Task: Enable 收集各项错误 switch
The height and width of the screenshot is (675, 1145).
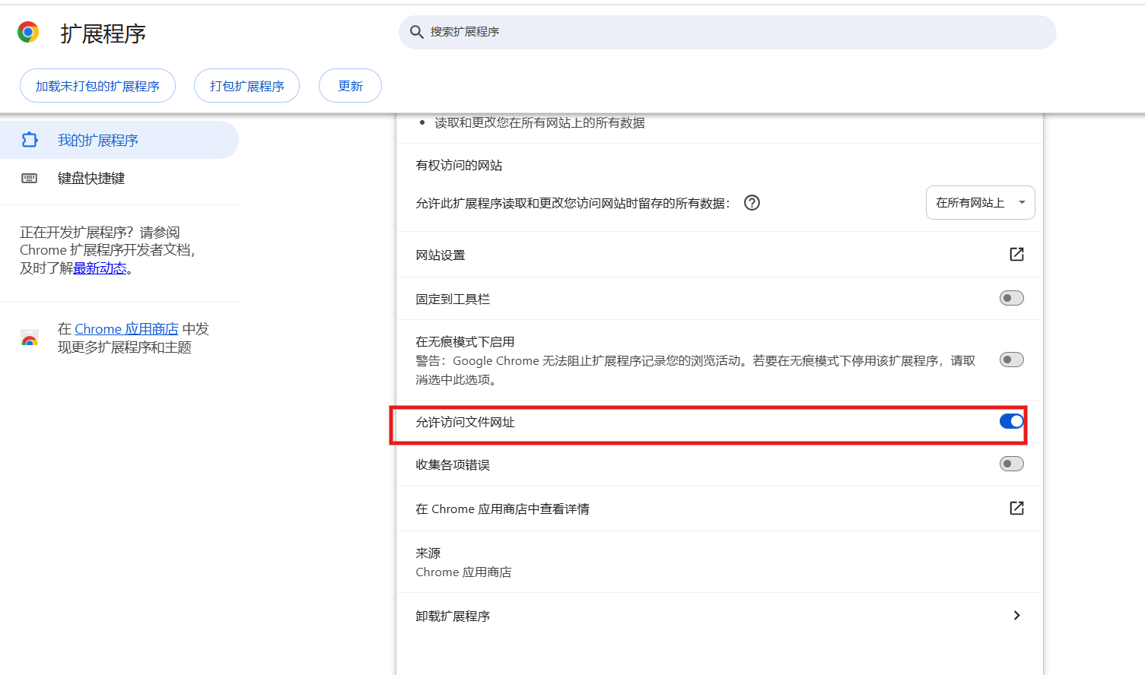Action: (1011, 464)
